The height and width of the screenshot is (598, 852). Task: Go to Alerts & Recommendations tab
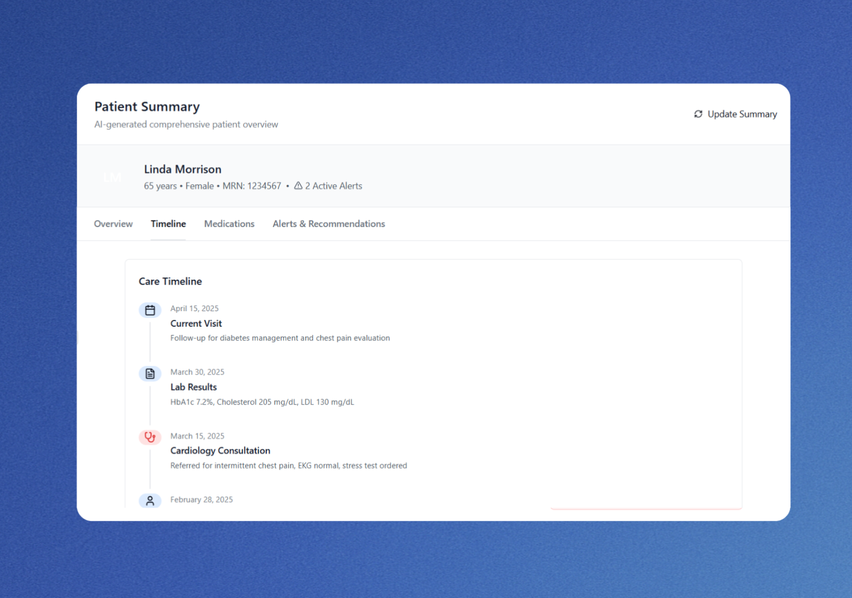click(328, 224)
